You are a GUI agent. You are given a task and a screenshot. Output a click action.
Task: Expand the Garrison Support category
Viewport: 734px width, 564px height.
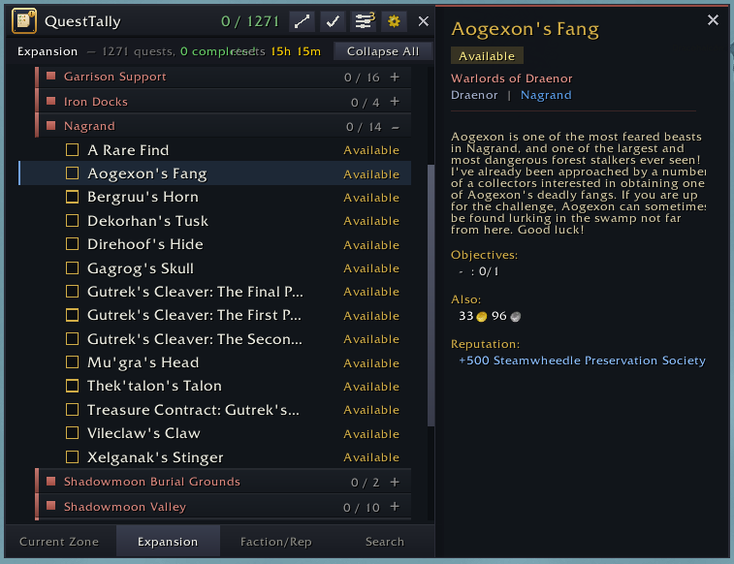coord(395,77)
